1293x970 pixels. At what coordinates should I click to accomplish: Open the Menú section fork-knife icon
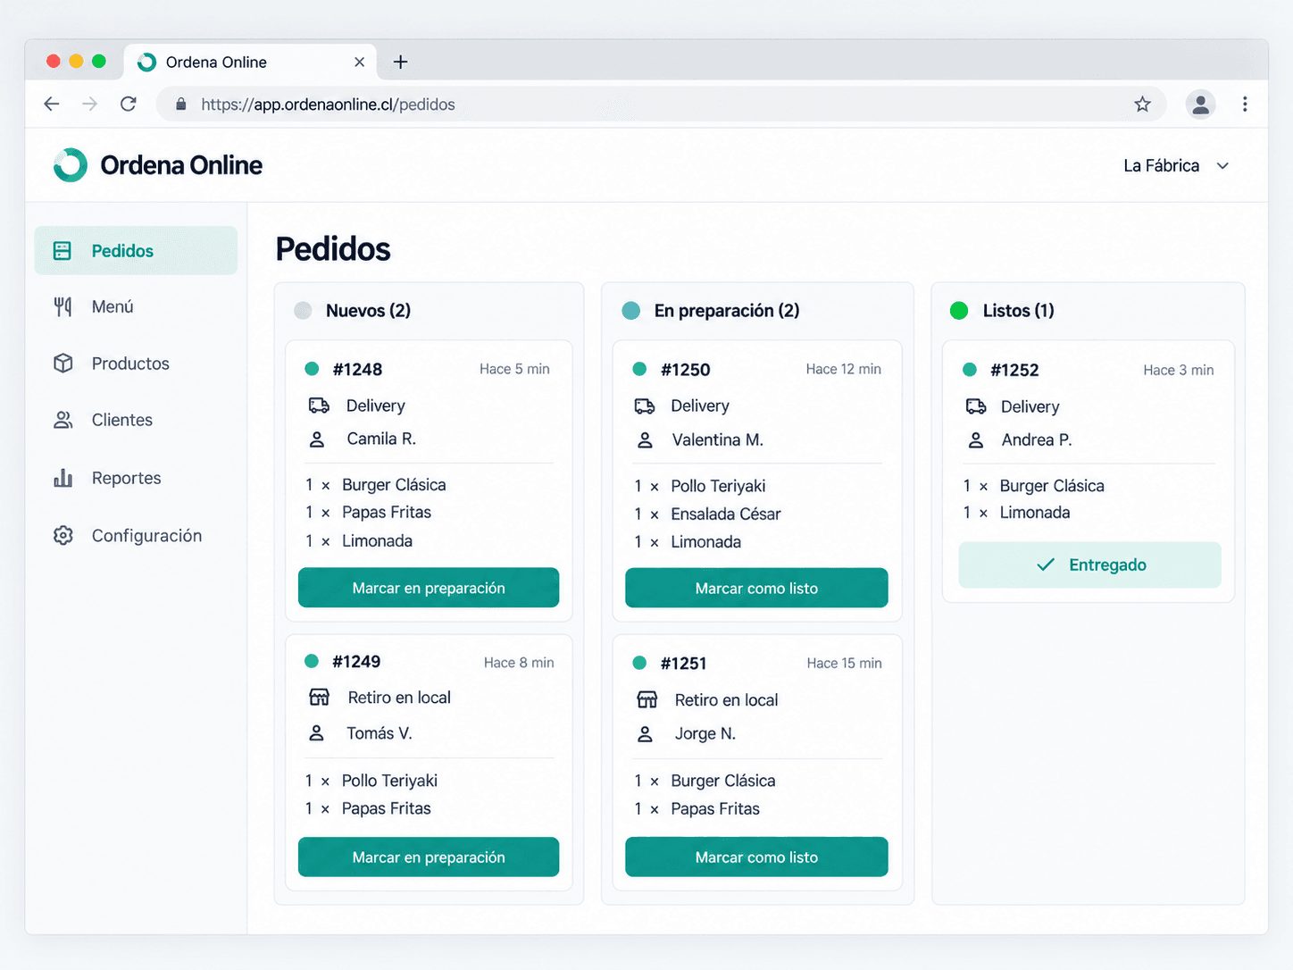tap(63, 307)
